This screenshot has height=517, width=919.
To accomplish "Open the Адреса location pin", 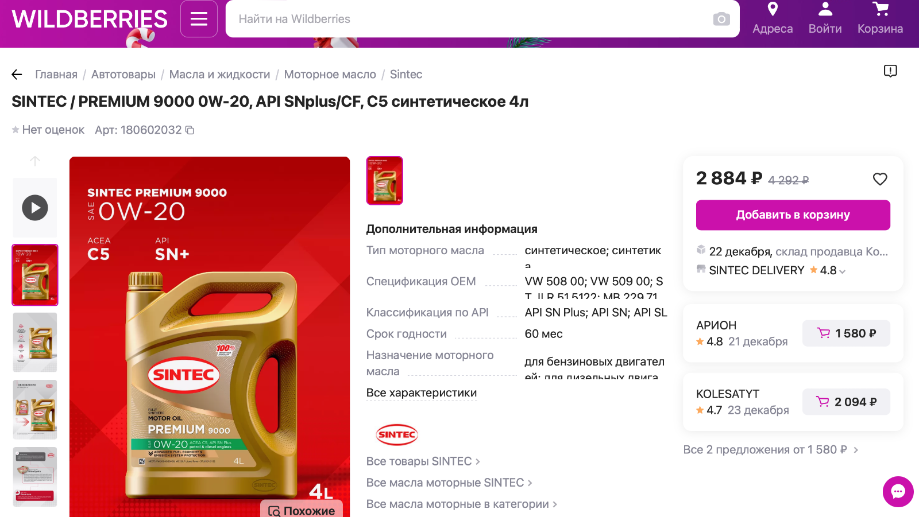I will tap(773, 18).
